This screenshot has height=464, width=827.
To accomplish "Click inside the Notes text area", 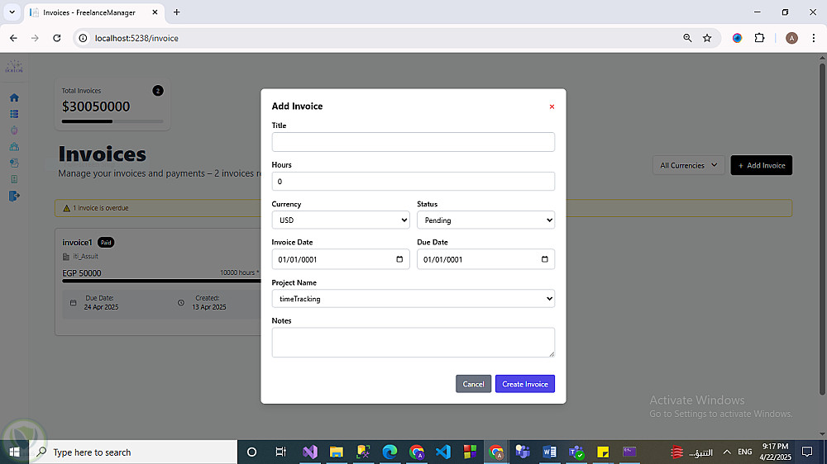I will click(x=413, y=343).
